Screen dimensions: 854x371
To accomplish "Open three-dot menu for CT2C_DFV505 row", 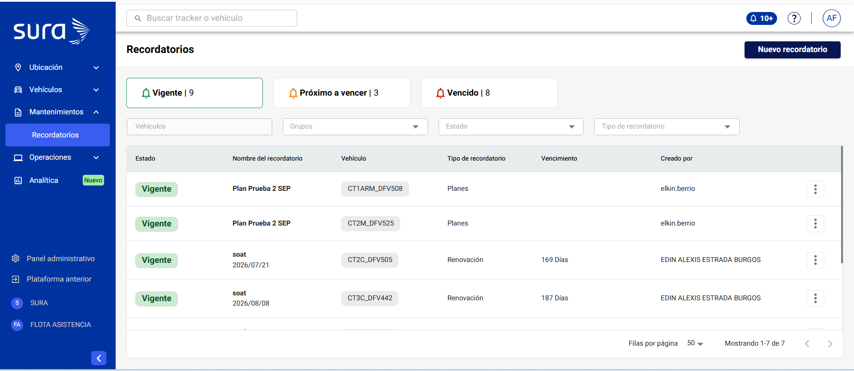I will point(815,260).
